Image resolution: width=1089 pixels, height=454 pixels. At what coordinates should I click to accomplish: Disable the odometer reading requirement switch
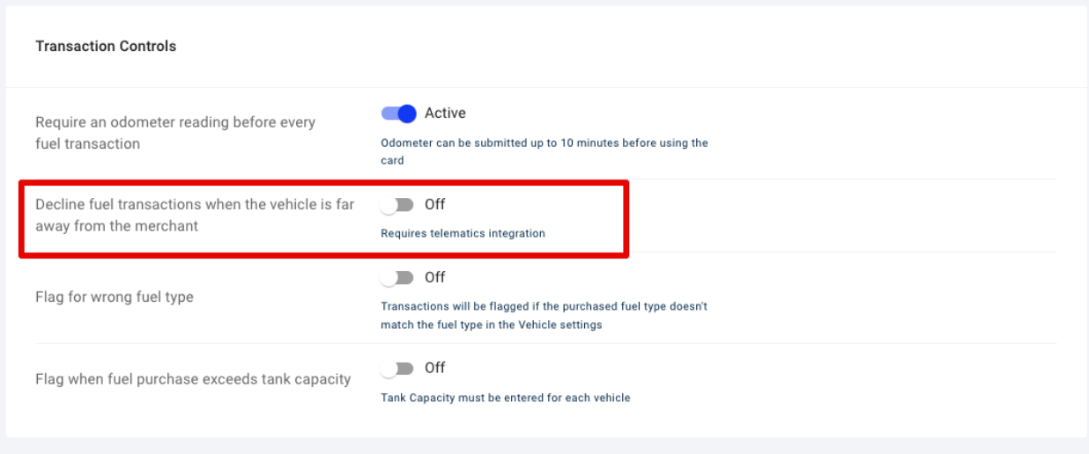pos(398,113)
